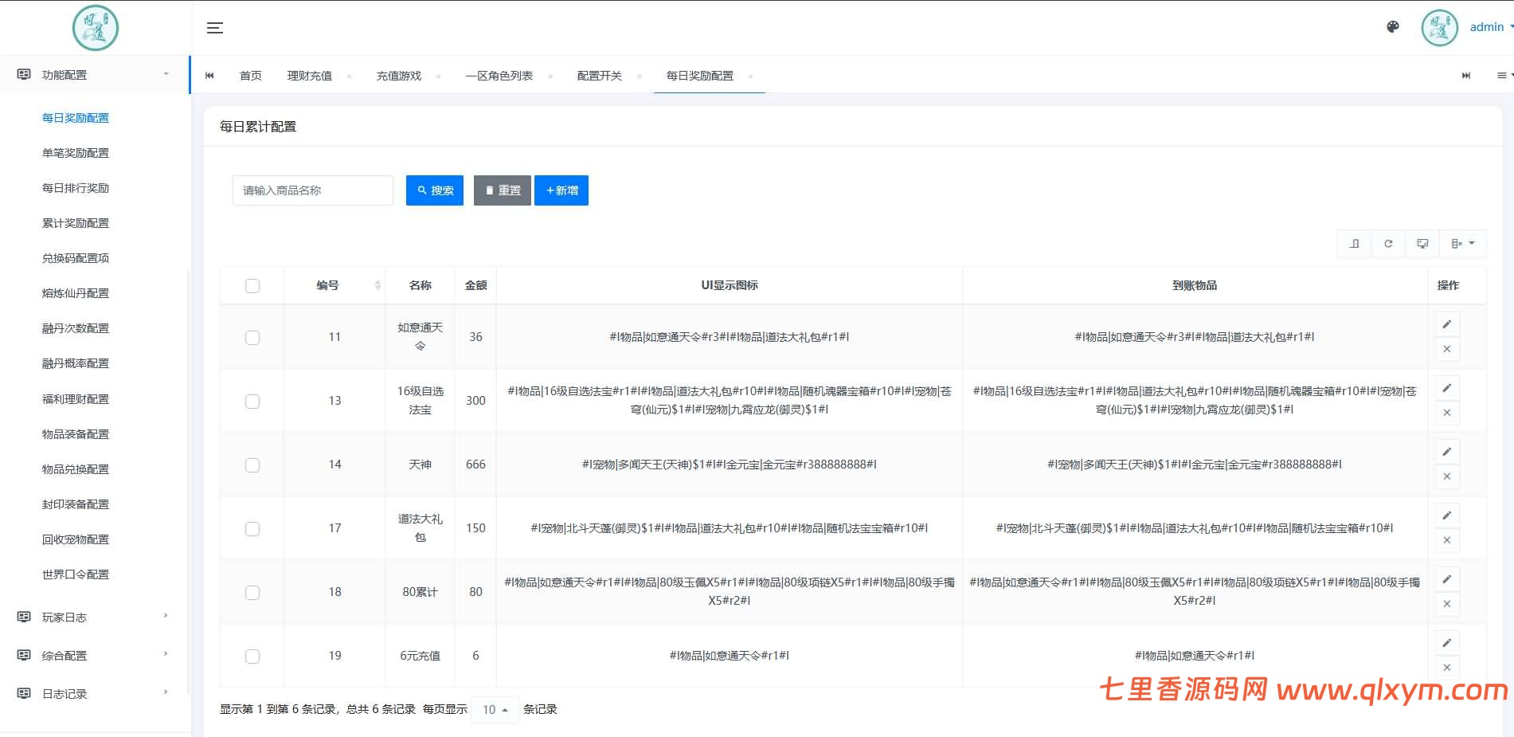Delete record 14 using the × icon
Image resolution: width=1514 pixels, height=737 pixels.
(x=1446, y=476)
